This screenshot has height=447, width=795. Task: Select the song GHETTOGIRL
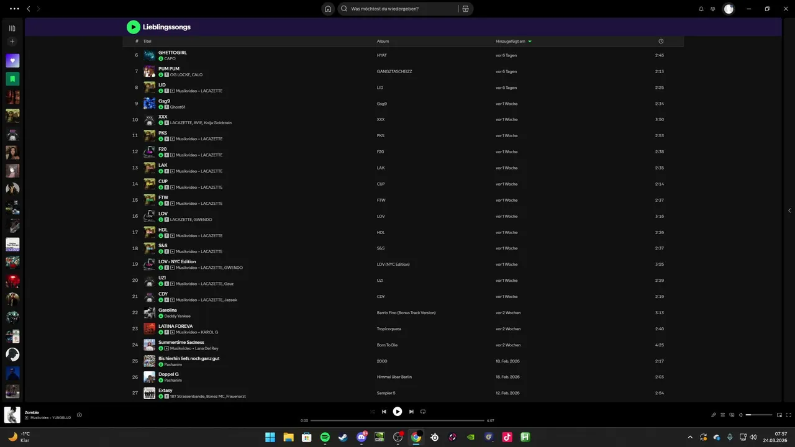click(173, 52)
